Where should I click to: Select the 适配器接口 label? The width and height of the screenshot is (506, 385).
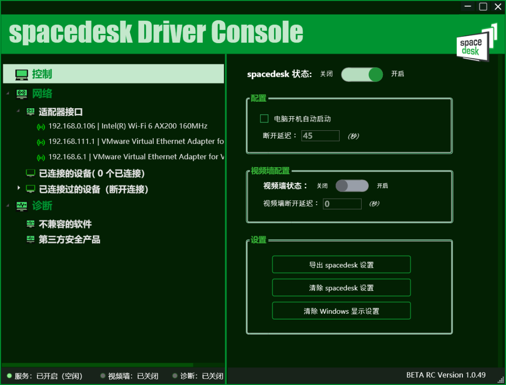click(x=60, y=112)
